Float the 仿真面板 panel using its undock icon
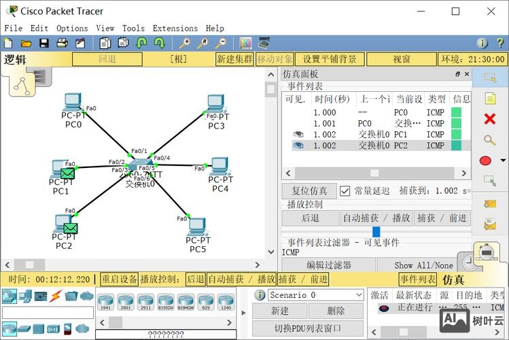 pos(458,74)
